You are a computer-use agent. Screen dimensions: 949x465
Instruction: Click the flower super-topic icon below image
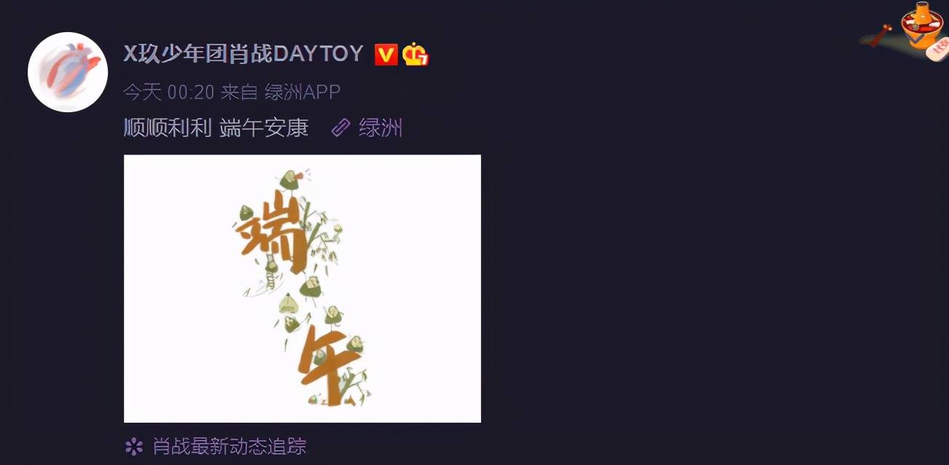(x=133, y=445)
